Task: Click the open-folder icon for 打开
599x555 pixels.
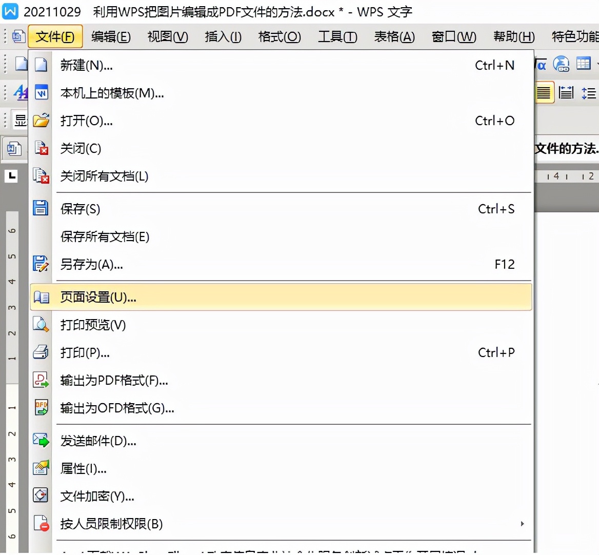Action: pos(41,121)
